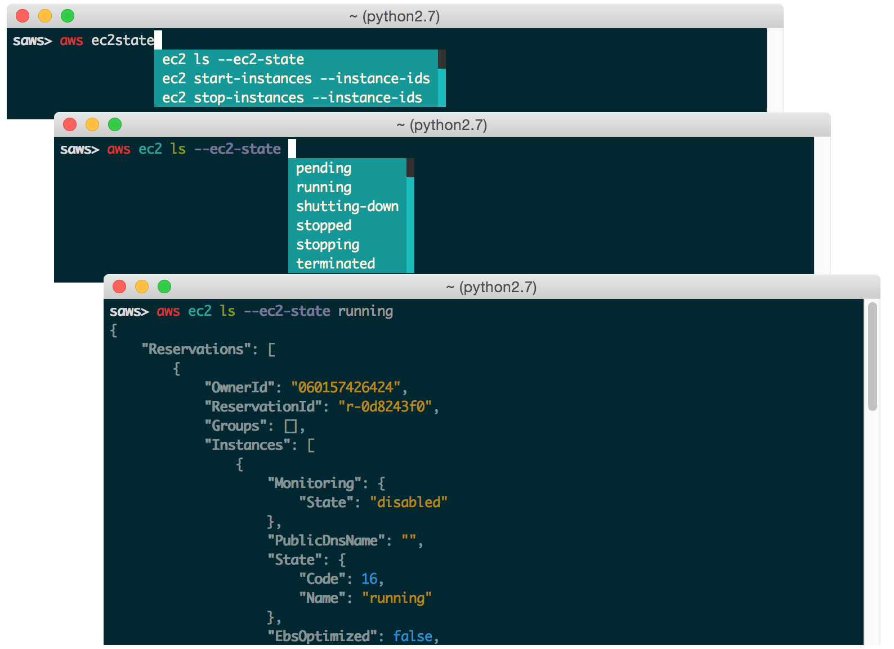Maximize the top terminal window (green button)

(68, 16)
